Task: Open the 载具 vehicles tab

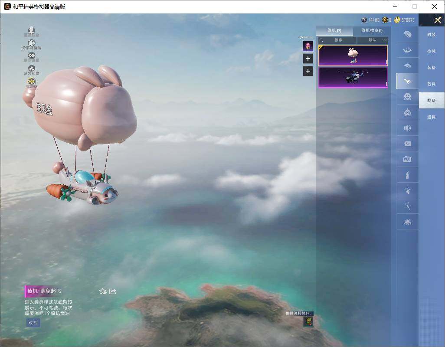Action: click(x=432, y=84)
